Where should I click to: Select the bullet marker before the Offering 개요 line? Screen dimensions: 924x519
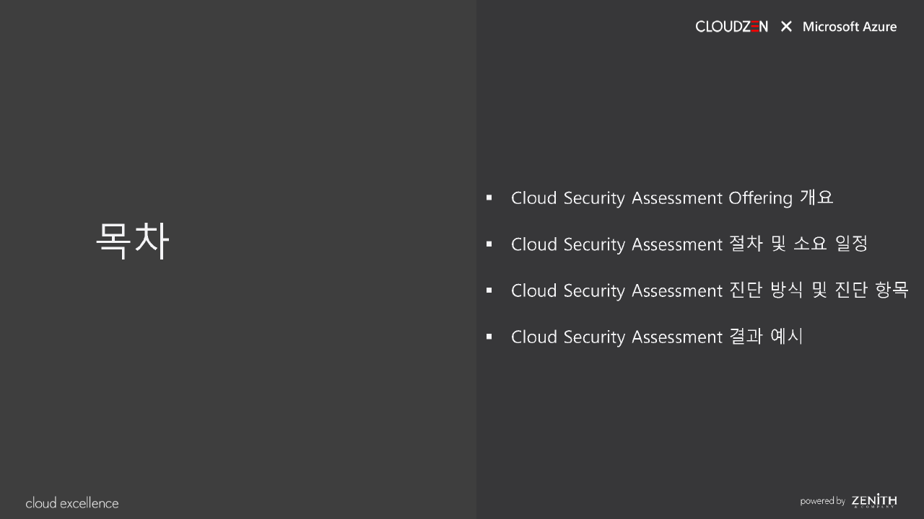489,198
